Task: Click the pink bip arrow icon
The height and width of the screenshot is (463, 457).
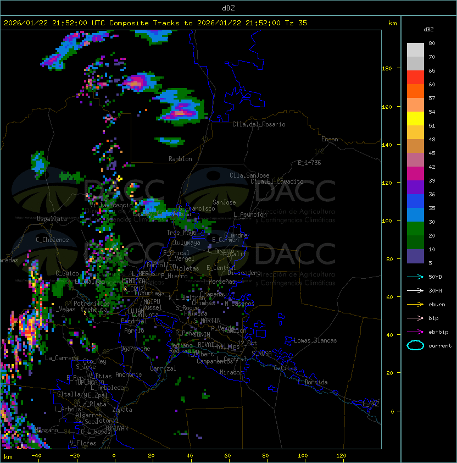Action: coord(415,318)
